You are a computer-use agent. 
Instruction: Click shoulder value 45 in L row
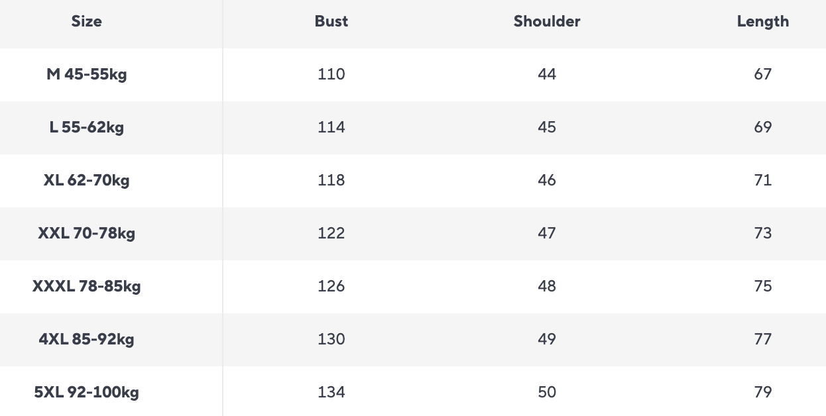click(547, 127)
